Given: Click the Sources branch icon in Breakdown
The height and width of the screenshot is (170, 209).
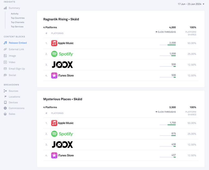Looking at the screenshot, I should [5, 91].
